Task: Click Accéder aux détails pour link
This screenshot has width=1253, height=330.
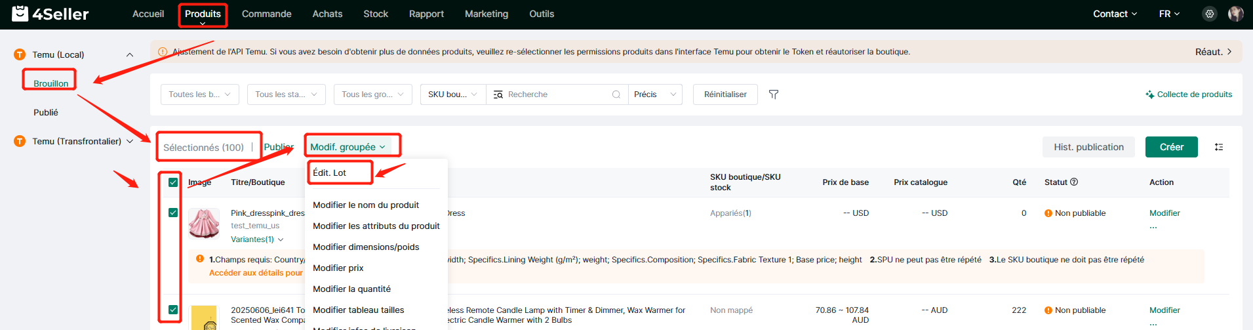Action: click(x=256, y=273)
